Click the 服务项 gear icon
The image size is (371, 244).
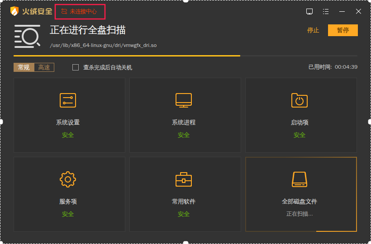(x=68, y=179)
